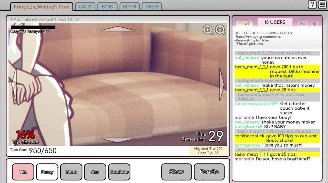Pan camera down with bottom arrow
This screenshot has width=328, height=183.
pyautogui.click(x=118, y=140)
